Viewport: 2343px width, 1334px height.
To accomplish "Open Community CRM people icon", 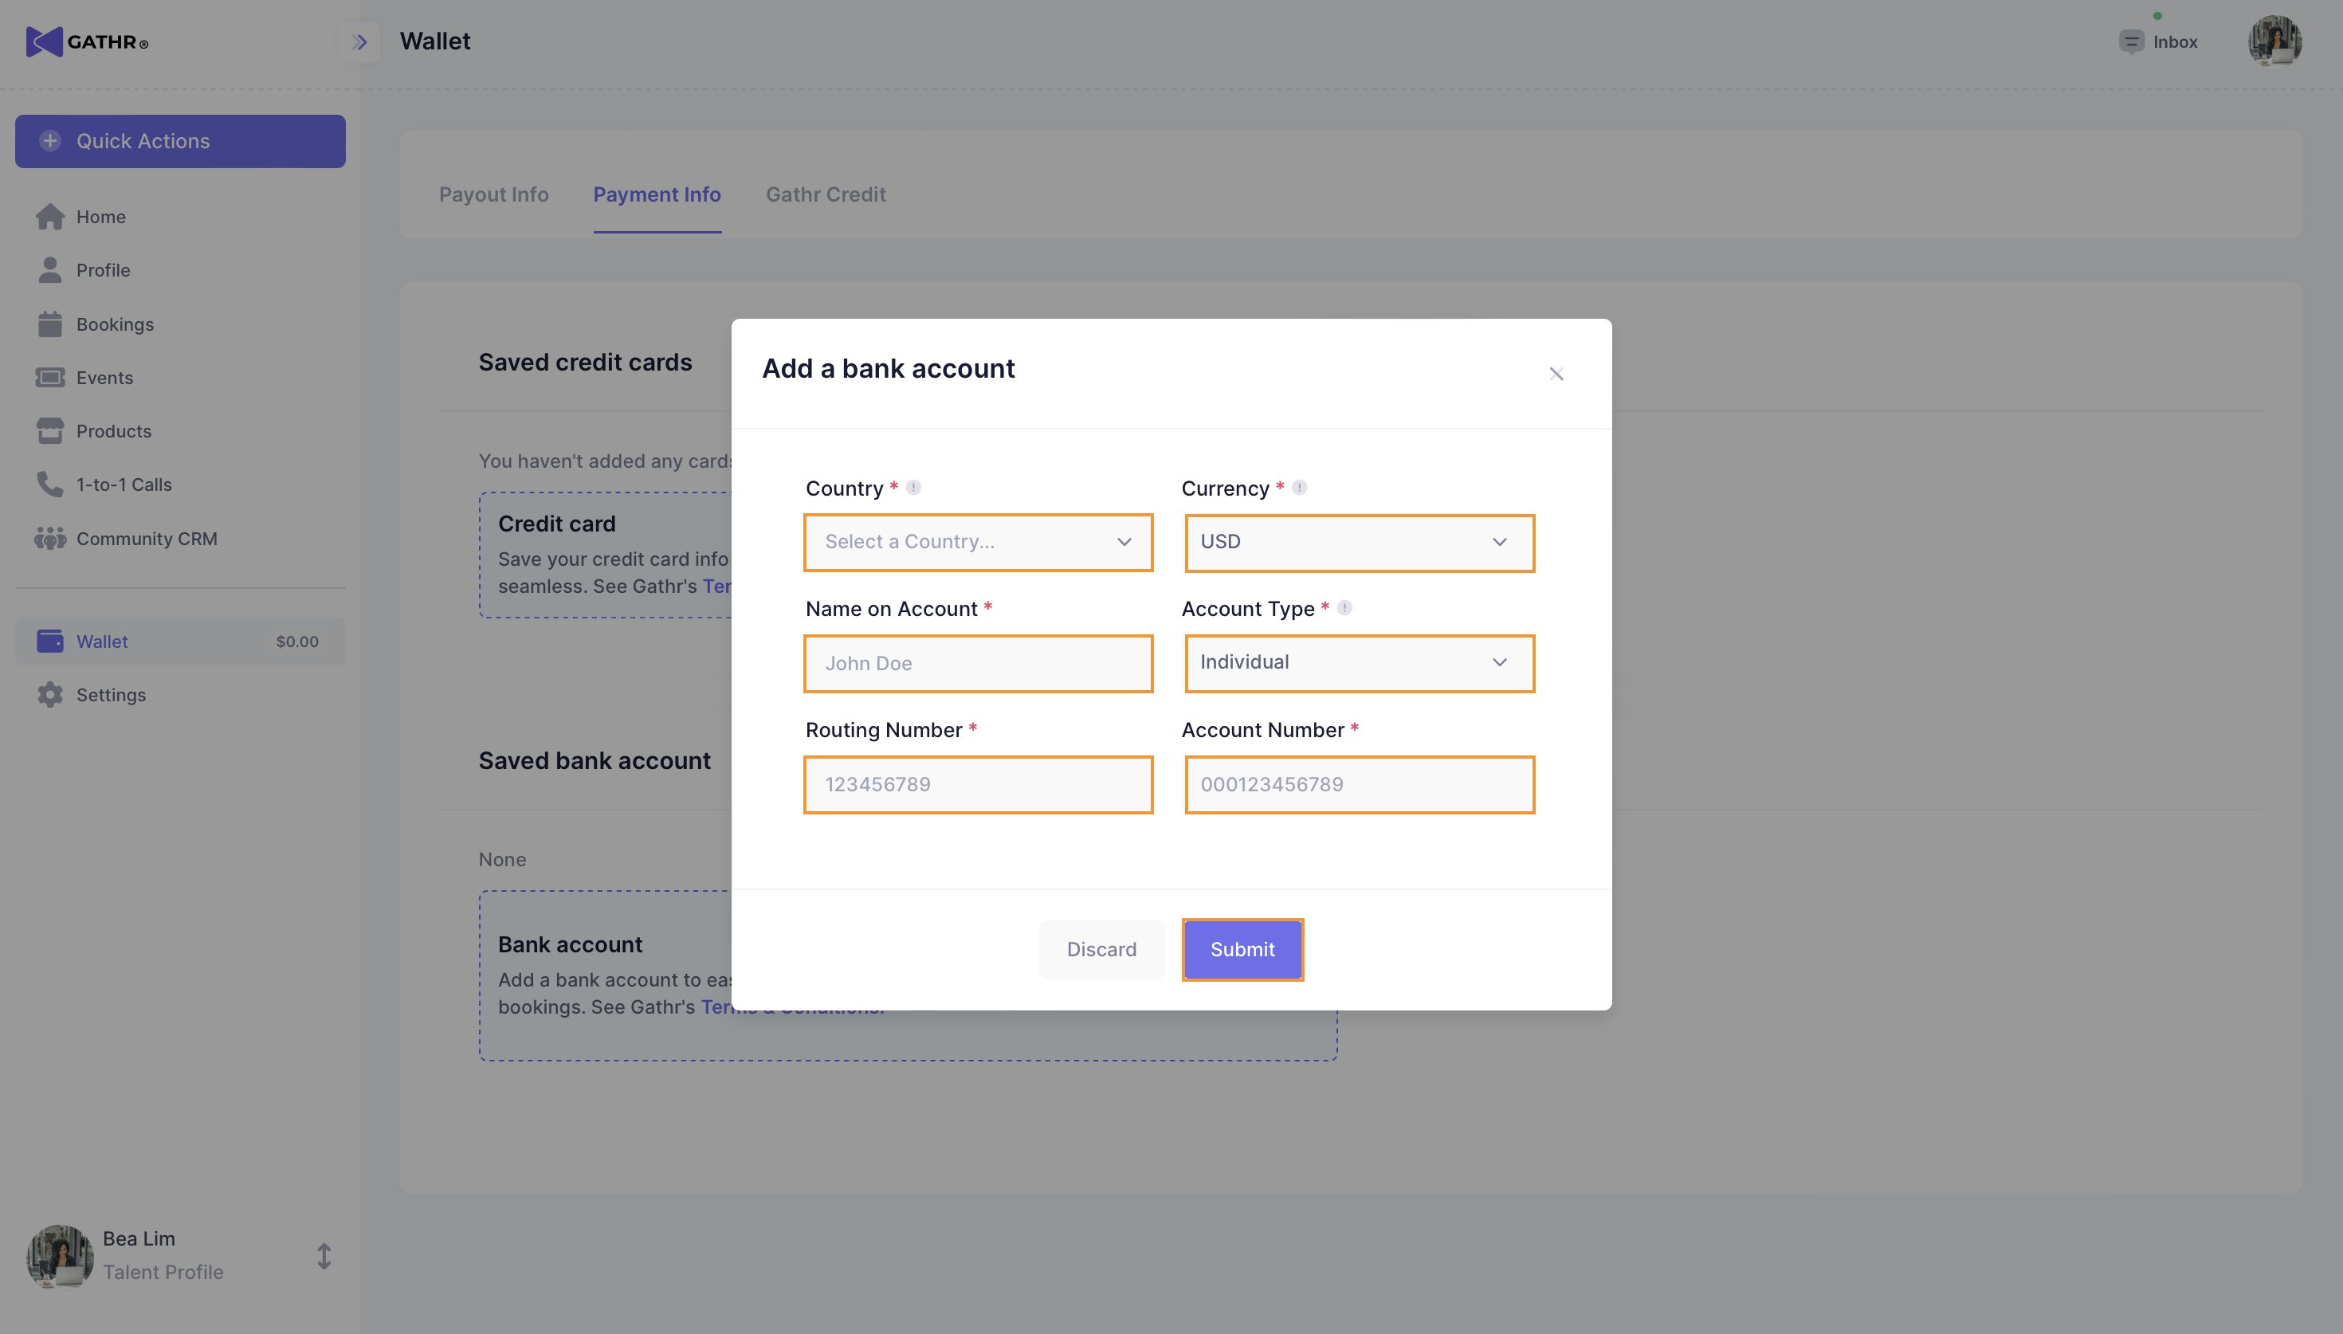I will [x=49, y=539].
